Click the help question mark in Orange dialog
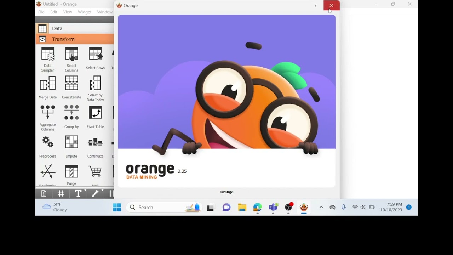Image resolution: width=453 pixels, height=255 pixels. click(x=315, y=5)
